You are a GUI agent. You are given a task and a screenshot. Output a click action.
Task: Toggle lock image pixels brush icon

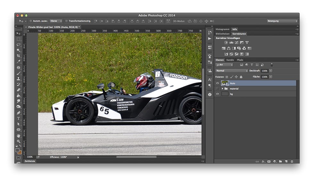point(231,77)
